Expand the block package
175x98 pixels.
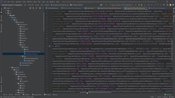coord(18,27)
